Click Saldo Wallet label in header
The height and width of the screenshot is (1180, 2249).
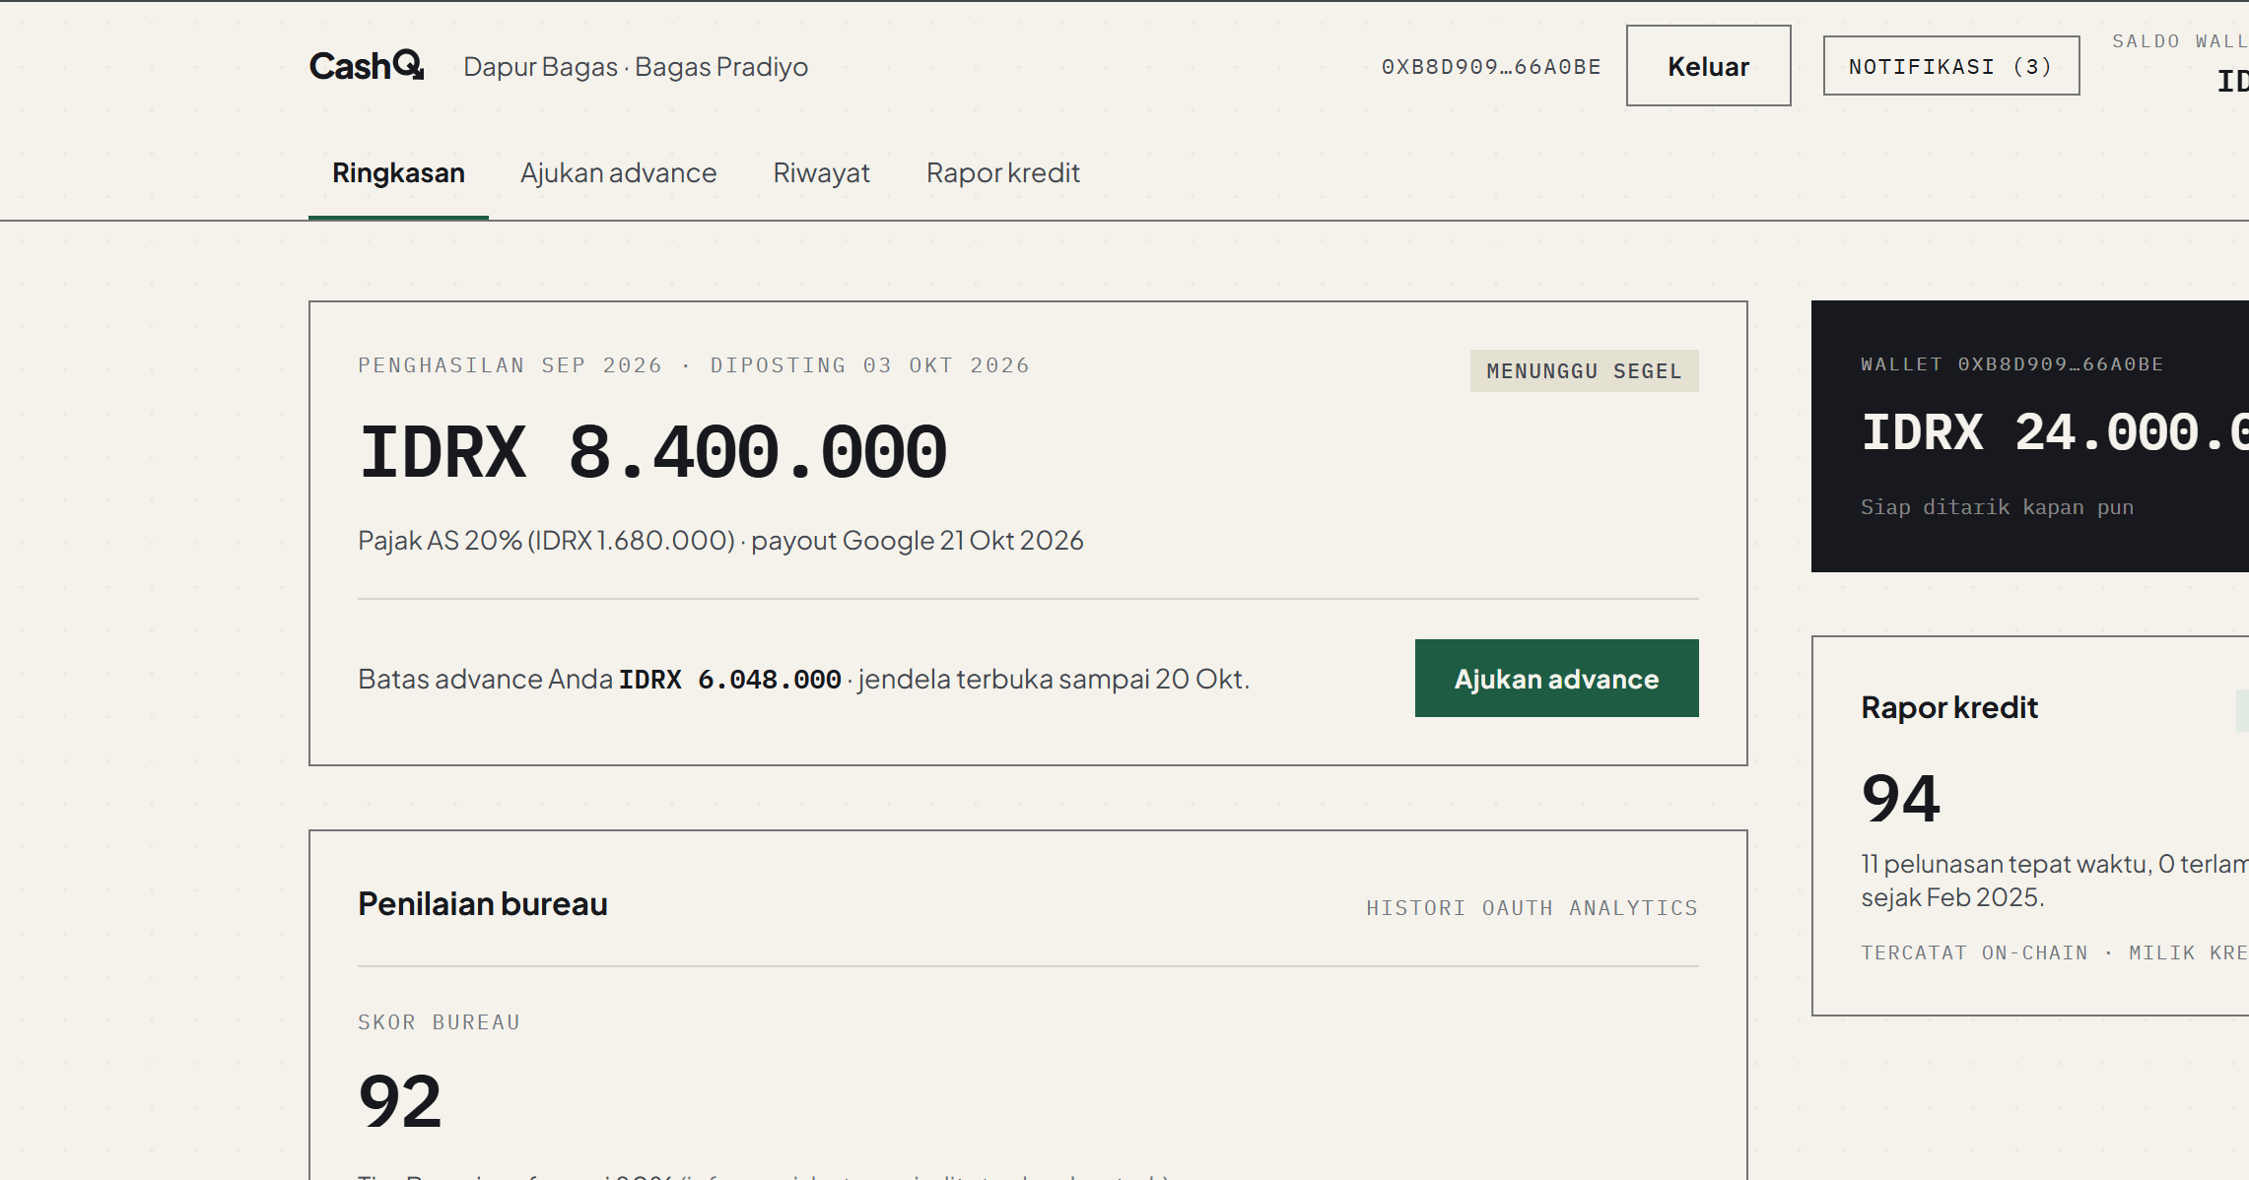coord(2180,41)
